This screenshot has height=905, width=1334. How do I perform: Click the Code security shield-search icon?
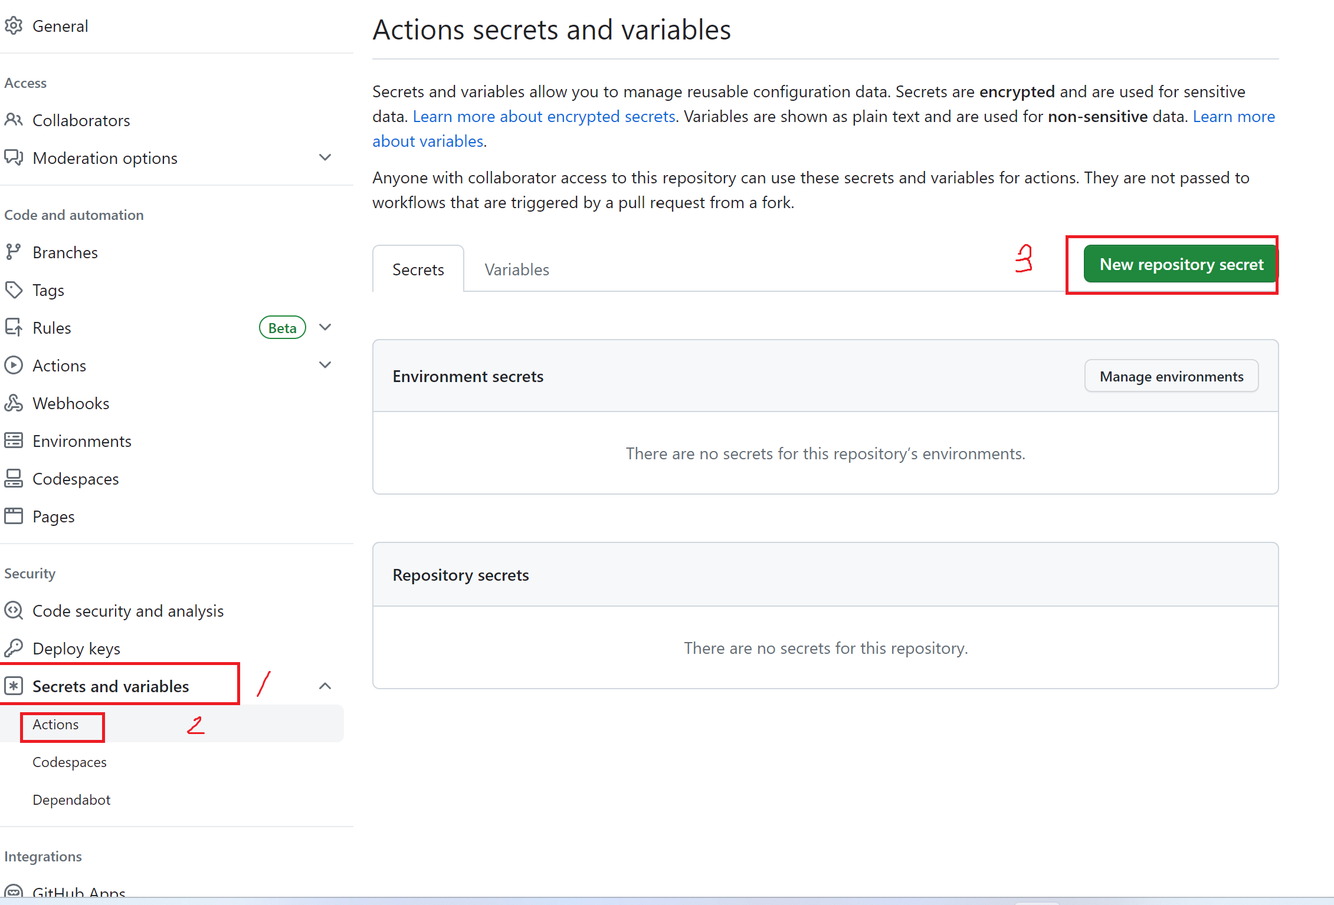click(14, 611)
